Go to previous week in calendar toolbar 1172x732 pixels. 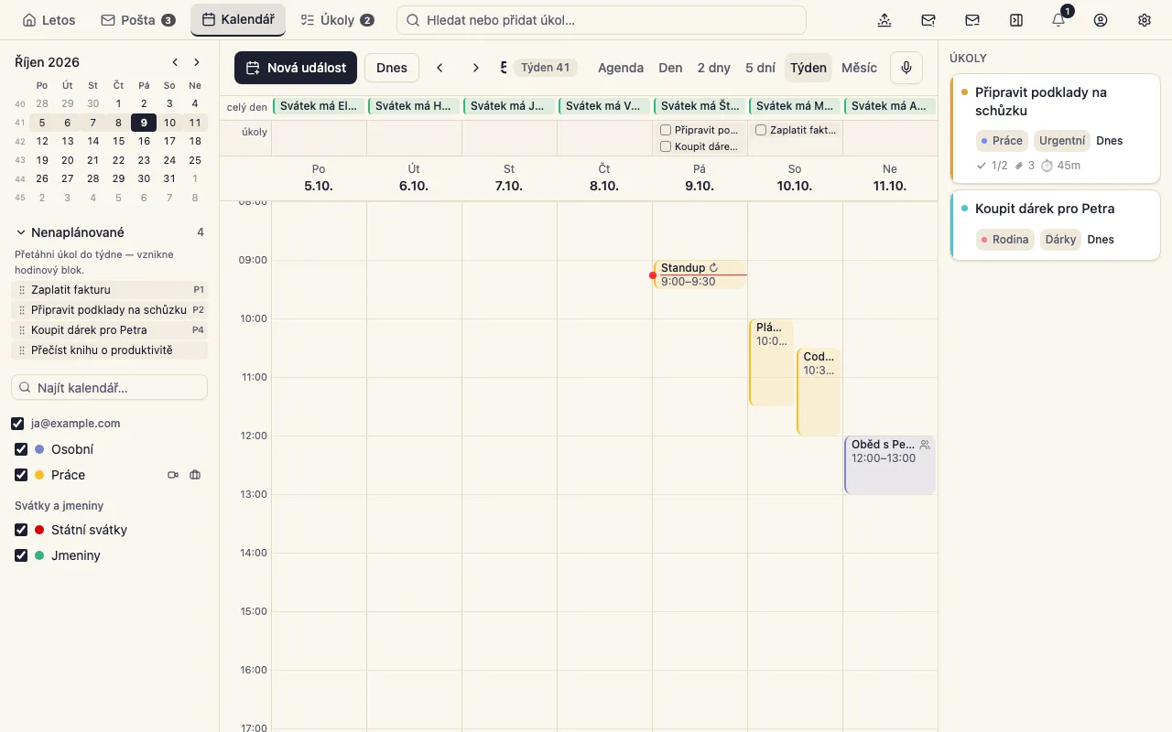440,68
